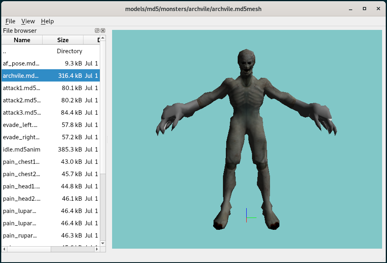The height and width of the screenshot is (263, 387).
Task: Select the evade_left... file
Action: (x=51, y=125)
